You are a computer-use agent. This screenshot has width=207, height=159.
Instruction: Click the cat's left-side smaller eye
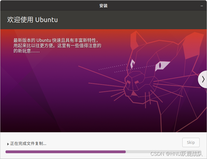tap(132, 64)
